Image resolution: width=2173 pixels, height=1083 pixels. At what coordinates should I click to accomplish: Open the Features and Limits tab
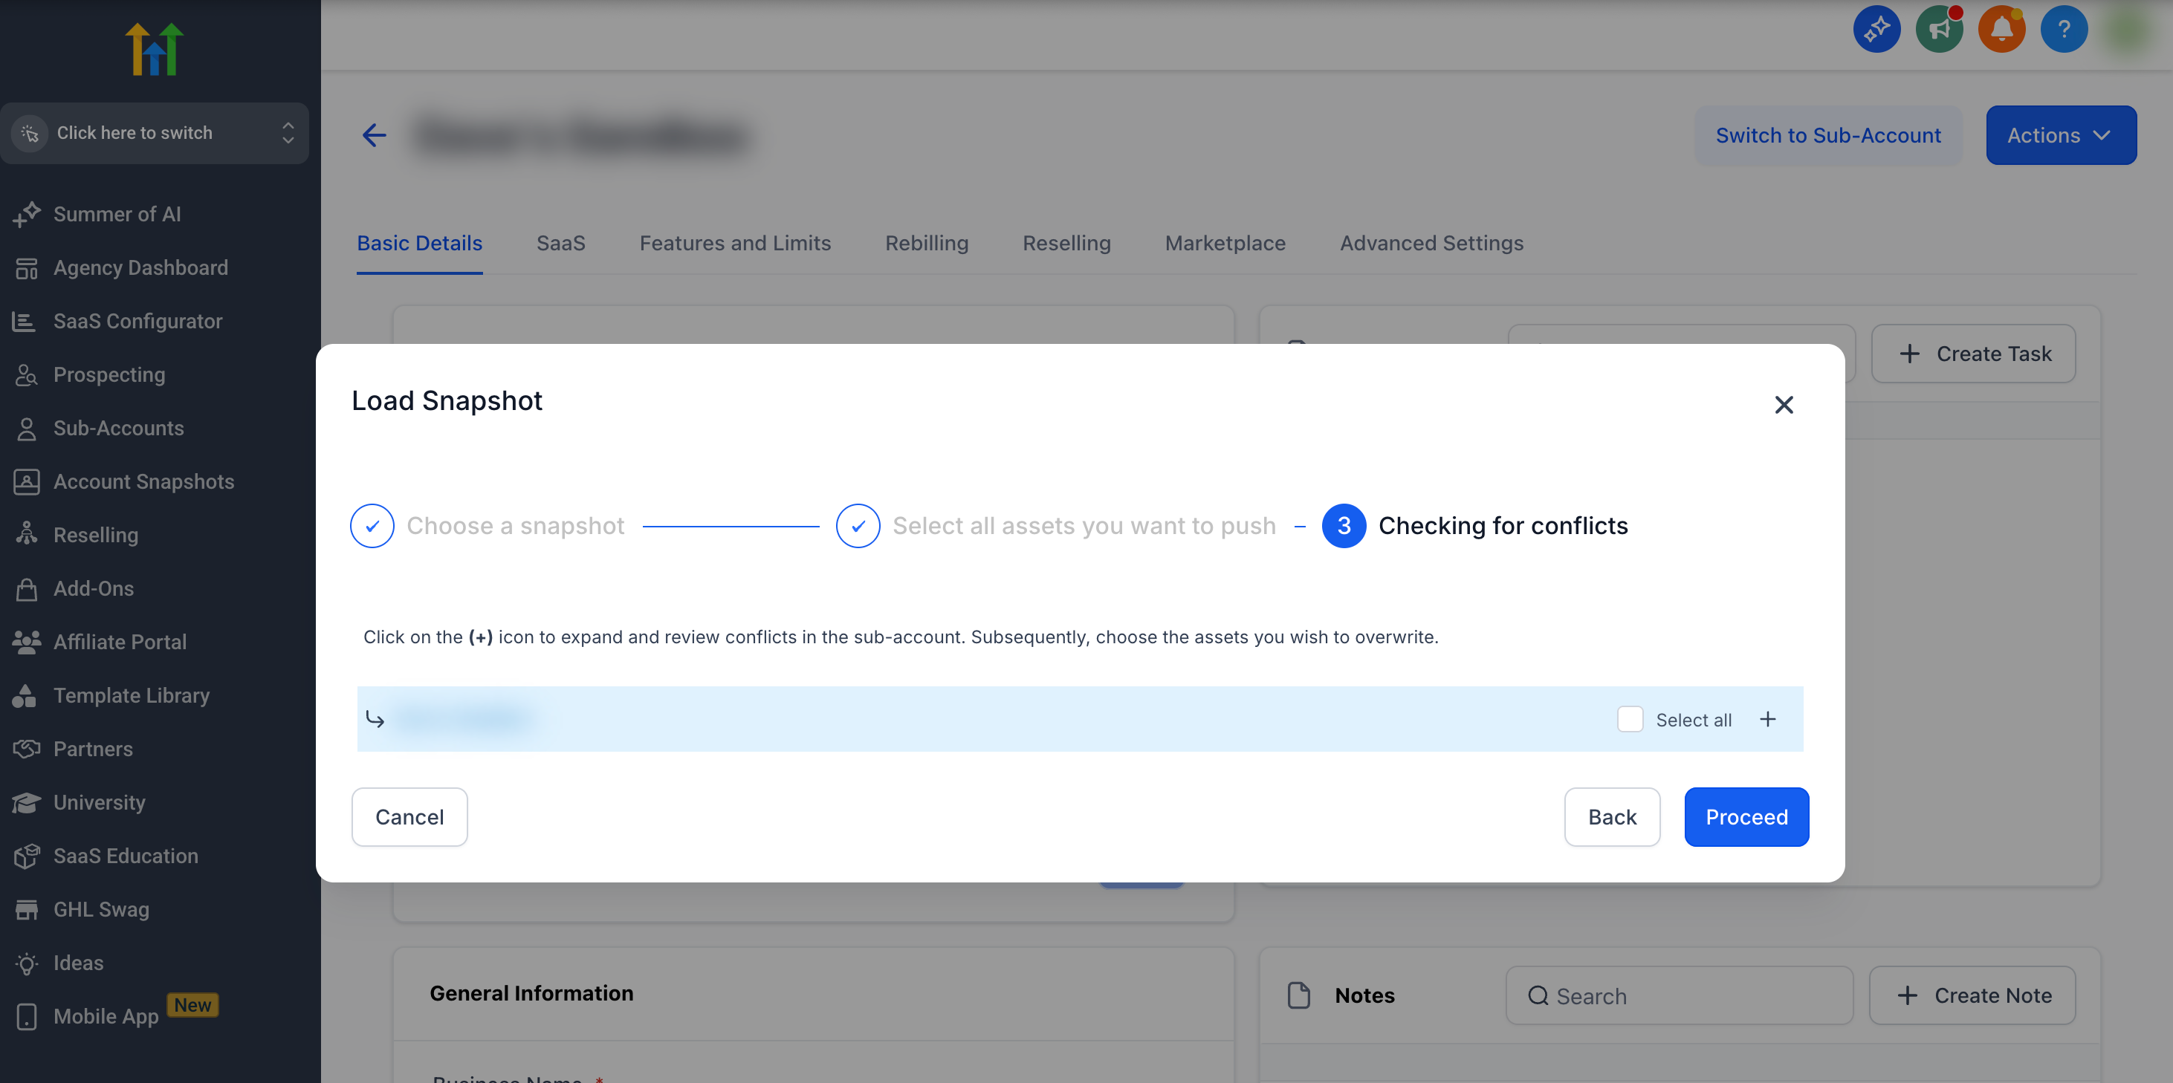[735, 243]
